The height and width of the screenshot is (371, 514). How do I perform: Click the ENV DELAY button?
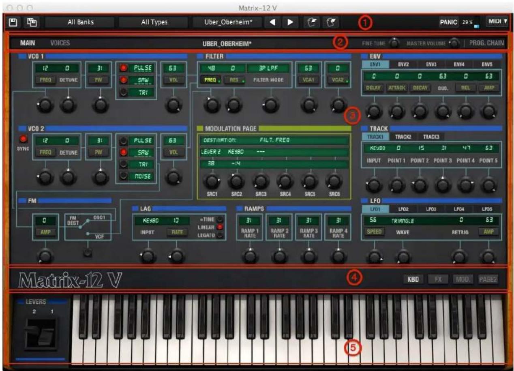pyautogui.click(x=375, y=87)
